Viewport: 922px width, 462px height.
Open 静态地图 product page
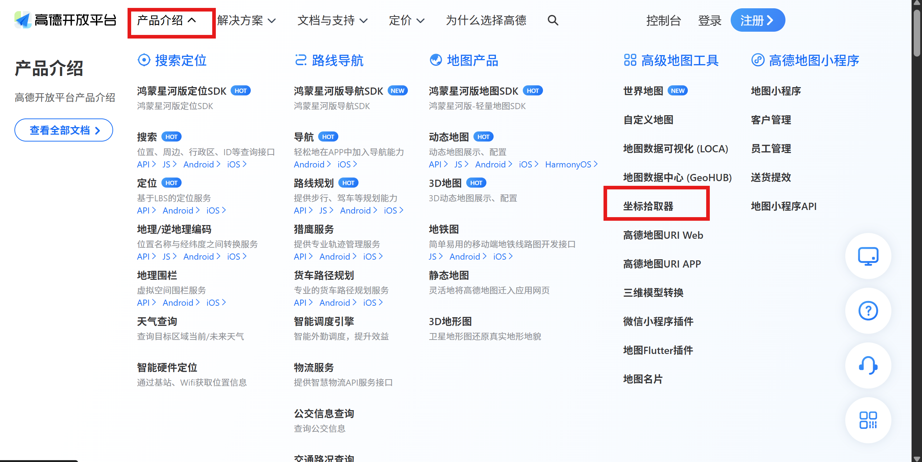pos(449,275)
